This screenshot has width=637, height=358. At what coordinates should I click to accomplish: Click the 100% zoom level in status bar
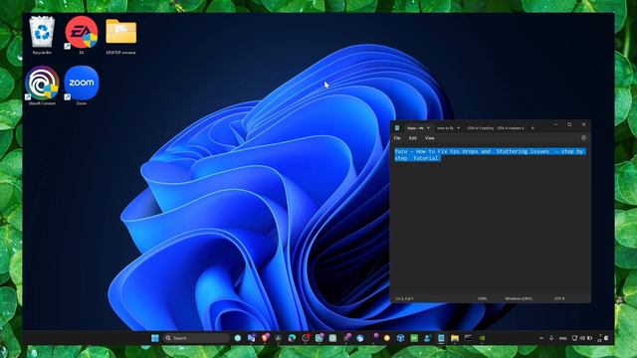click(x=482, y=298)
